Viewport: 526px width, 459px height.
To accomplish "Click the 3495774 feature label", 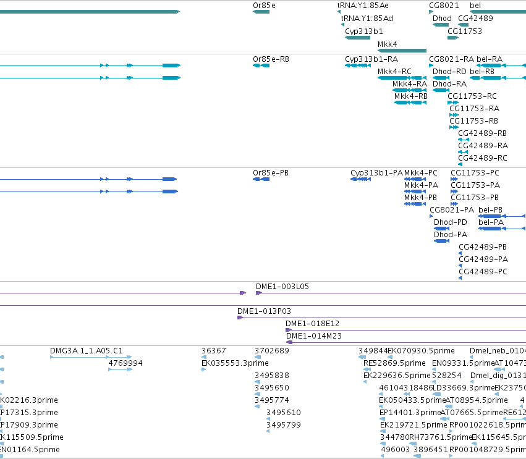I will [271, 401].
